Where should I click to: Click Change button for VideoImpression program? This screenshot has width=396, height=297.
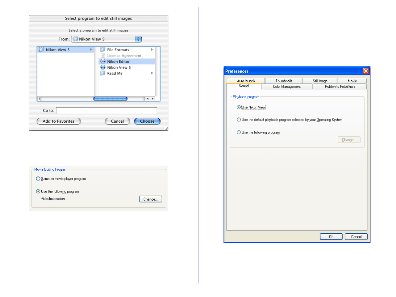pos(151,199)
